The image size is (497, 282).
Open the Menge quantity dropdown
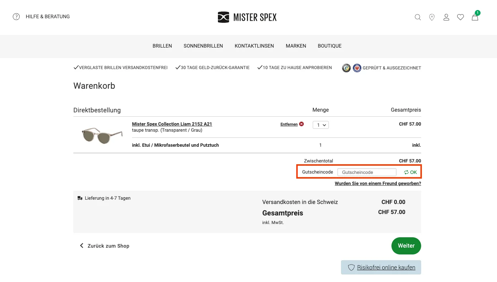coord(321,125)
